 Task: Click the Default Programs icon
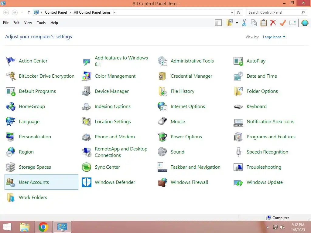(11, 91)
